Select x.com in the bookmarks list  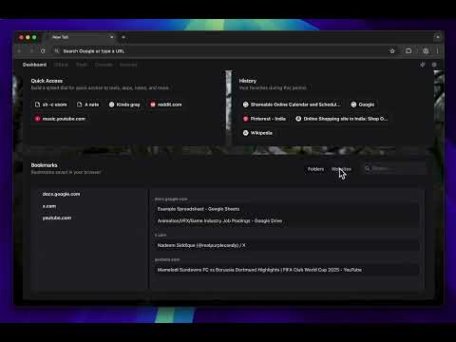click(x=49, y=206)
